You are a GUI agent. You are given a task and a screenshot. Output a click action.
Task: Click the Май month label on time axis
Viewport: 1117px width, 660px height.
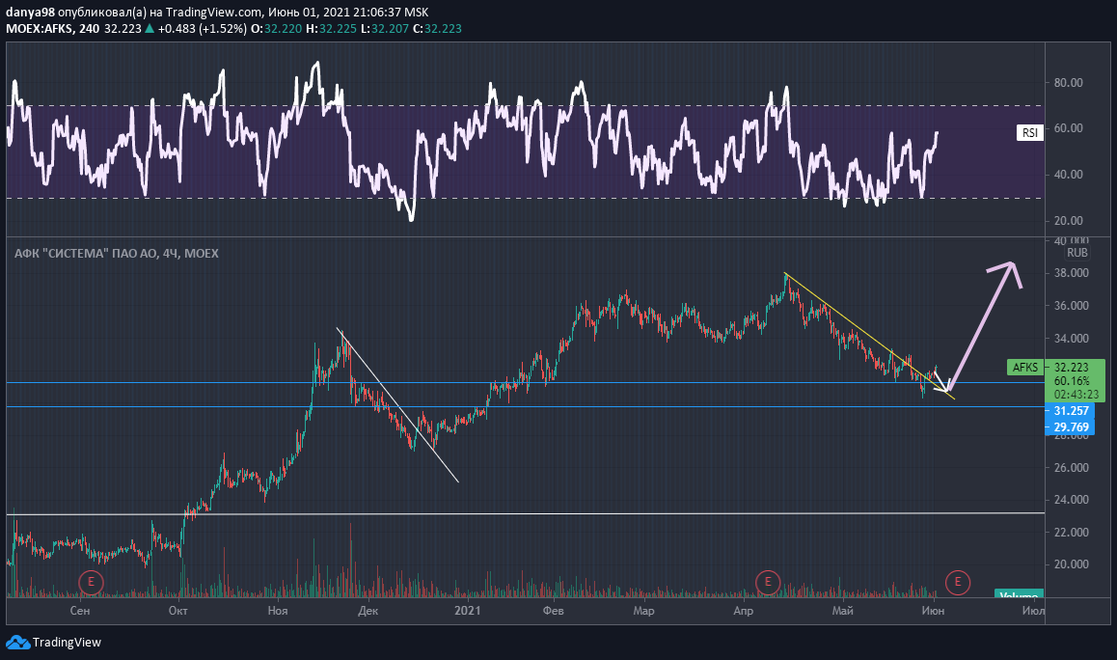coord(843,611)
